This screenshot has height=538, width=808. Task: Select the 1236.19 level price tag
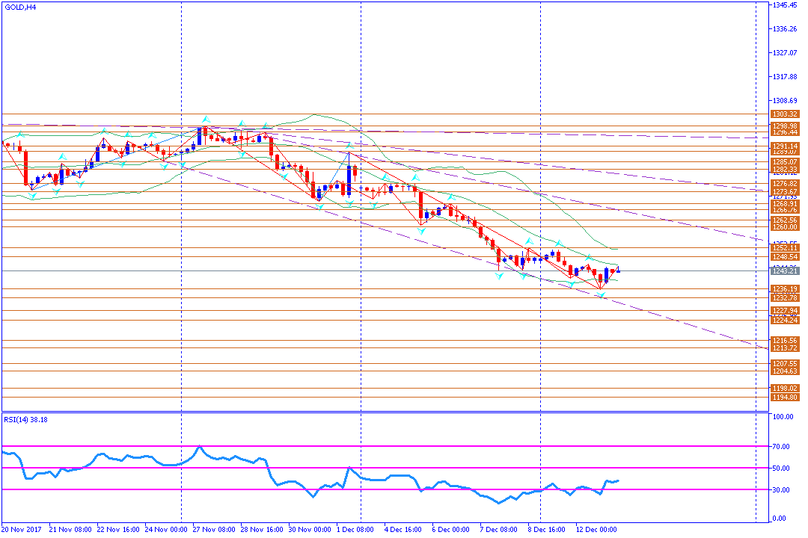pyautogui.click(x=785, y=289)
